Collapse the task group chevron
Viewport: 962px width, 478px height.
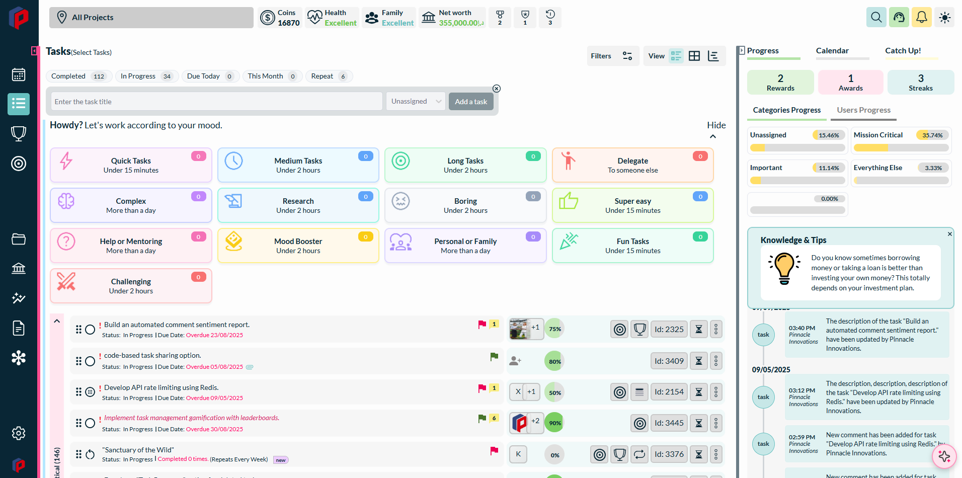57,321
